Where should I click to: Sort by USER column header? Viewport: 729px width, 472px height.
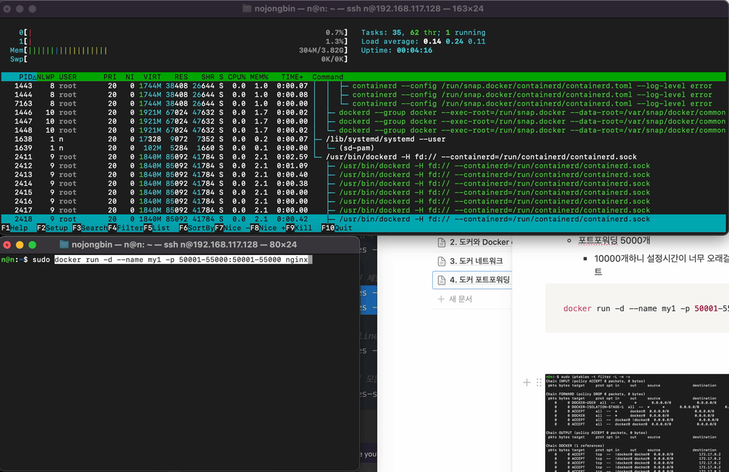(68, 77)
